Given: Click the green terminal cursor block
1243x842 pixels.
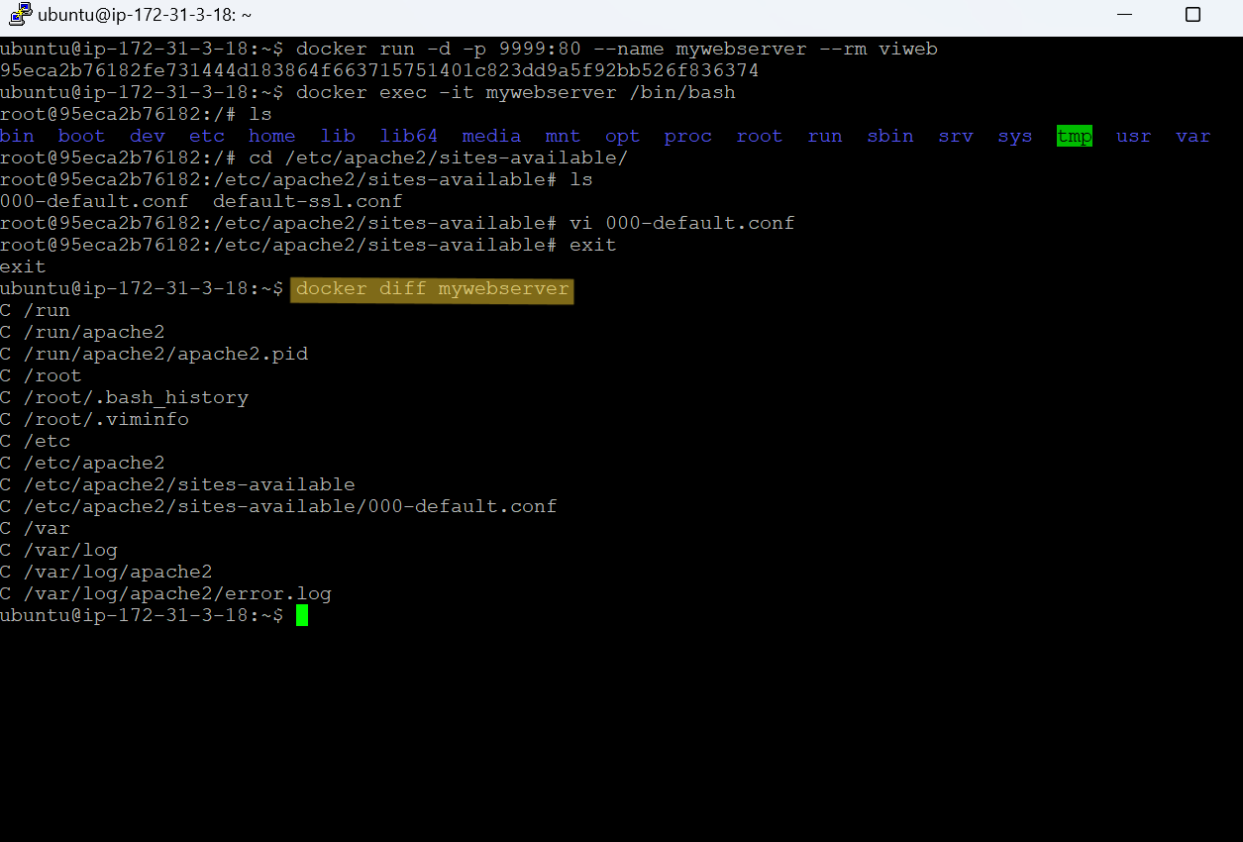Looking at the screenshot, I should click(x=302, y=616).
